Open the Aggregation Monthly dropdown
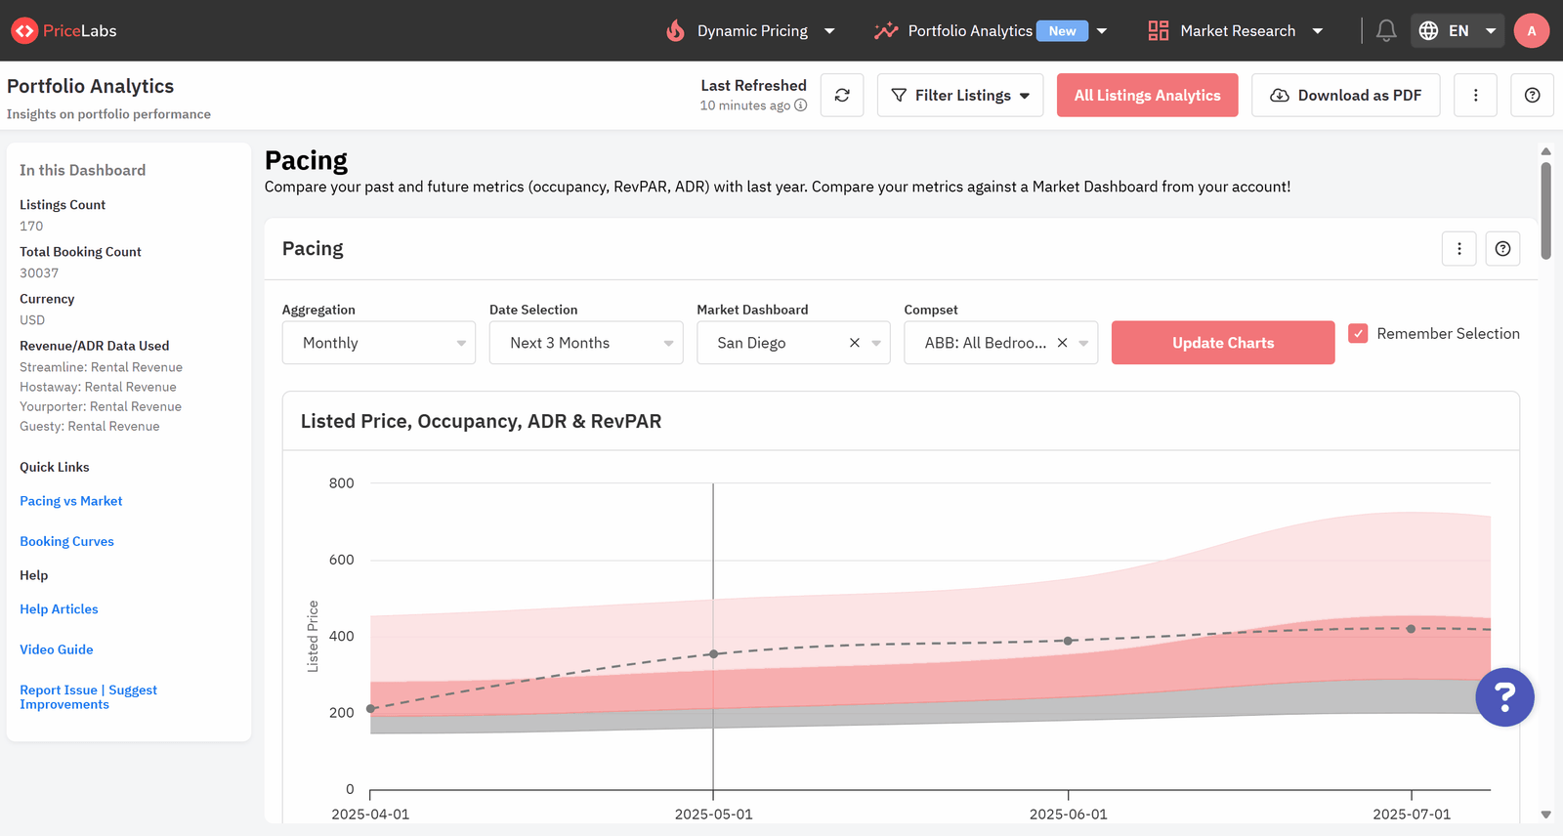The height and width of the screenshot is (836, 1563). (379, 343)
